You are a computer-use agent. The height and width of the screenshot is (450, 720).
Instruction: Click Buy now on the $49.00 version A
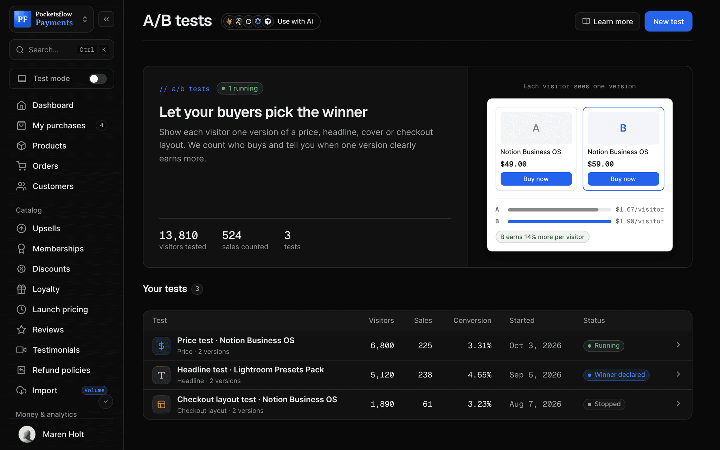click(536, 179)
